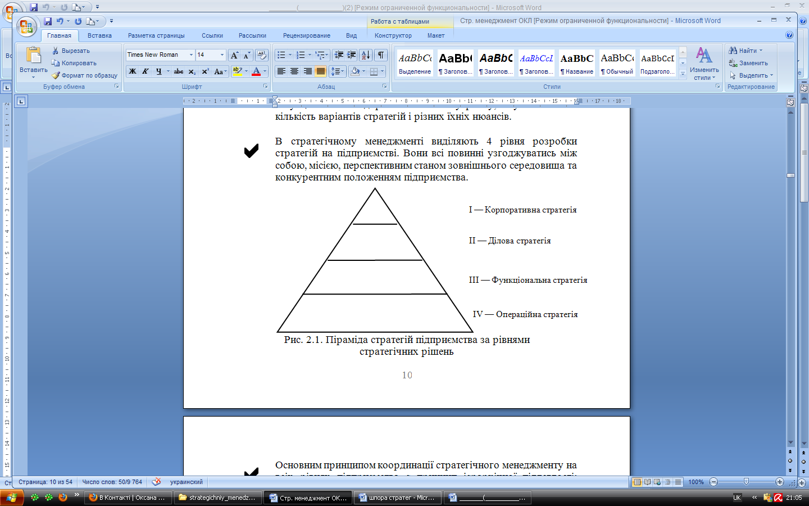
Task: Open the Конструктор table tab
Action: tap(393, 35)
